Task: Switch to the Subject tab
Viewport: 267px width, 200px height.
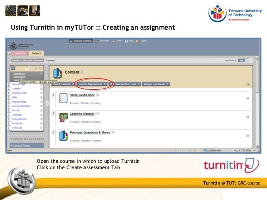Action: [x=36, y=53]
